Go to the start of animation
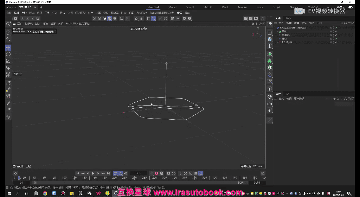 78,173
